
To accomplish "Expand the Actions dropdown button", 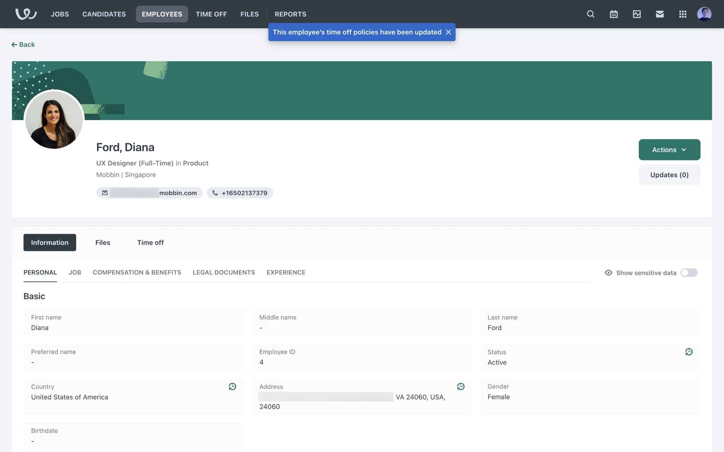I will 669,150.
